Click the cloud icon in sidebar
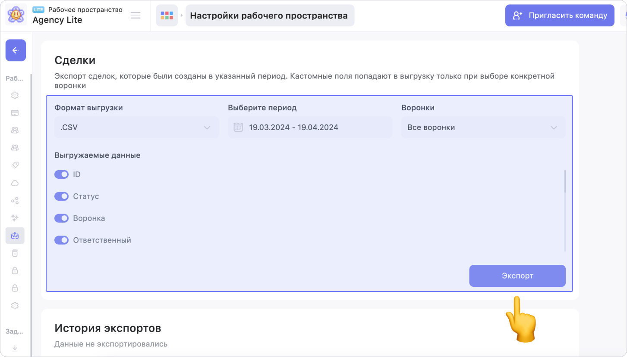Screen dimensions: 627x357 (15, 183)
